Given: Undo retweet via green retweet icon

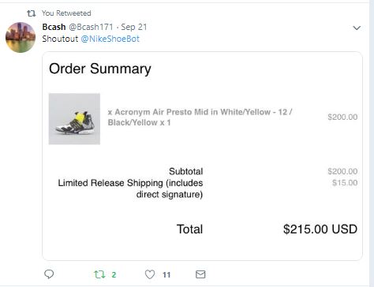Looking at the screenshot, I should point(99,274).
